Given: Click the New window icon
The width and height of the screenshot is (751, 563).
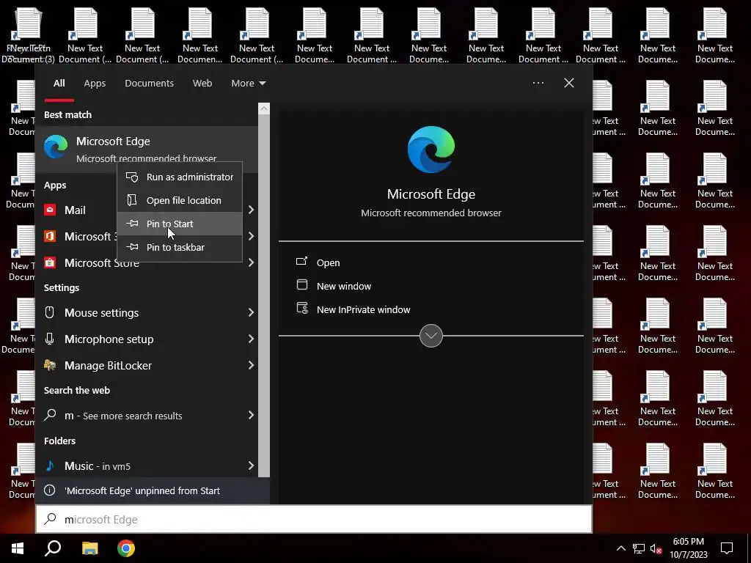Looking at the screenshot, I should point(301,285).
